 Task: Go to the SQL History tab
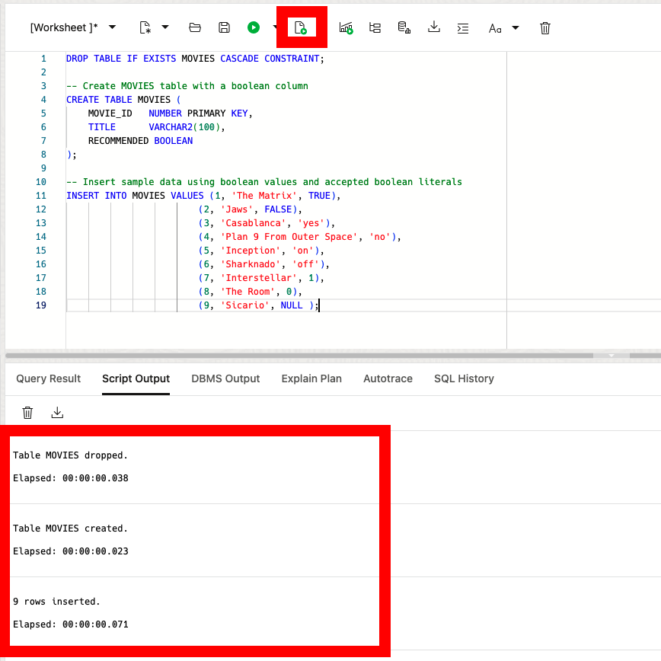coord(464,378)
